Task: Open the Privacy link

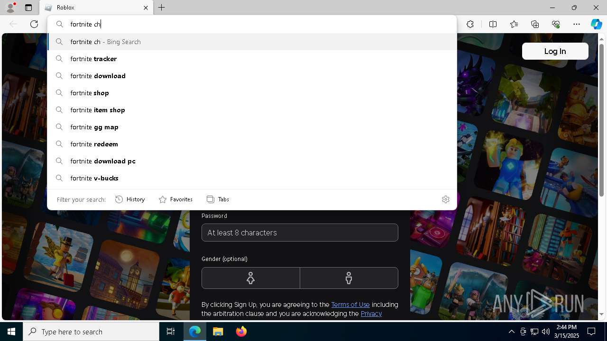Action: [371, 314]
